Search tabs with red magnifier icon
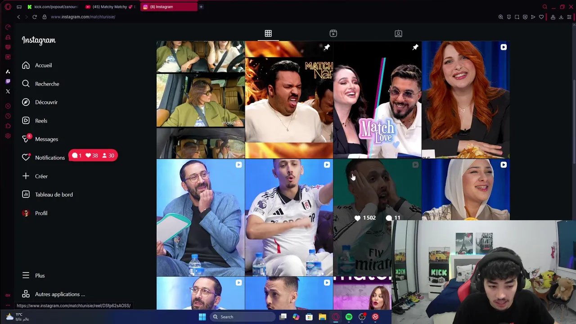576x324 pixels. tap(544, 7)
